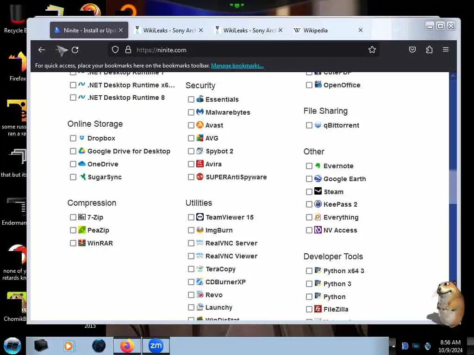Select the 7-Zip checkbox

73,217
